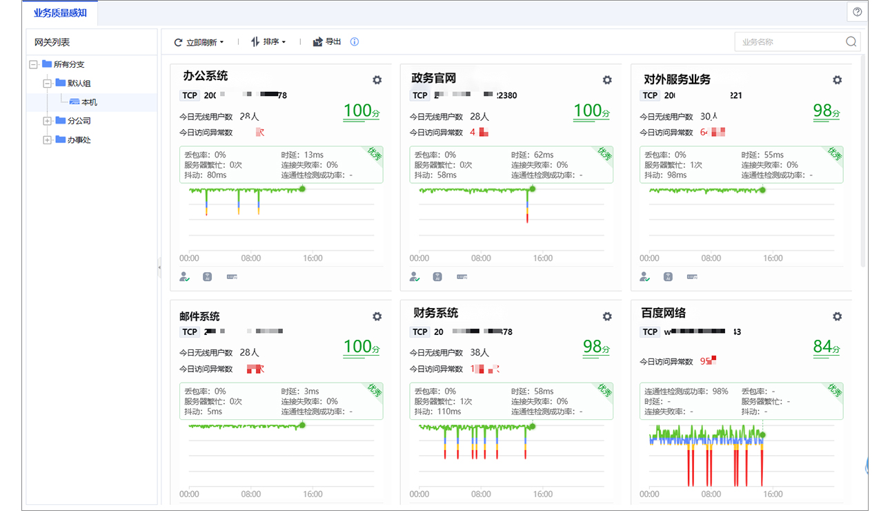Viewport: 890px width, 511px height.
Task: Select 默认组 folder in gateway tree
Action: coord(73,83)
